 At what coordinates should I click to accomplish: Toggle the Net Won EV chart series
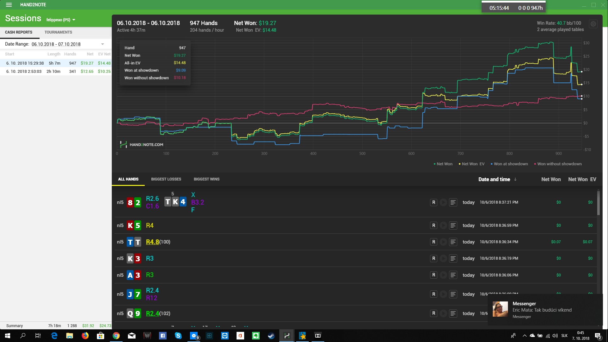(x=472, y=164)
